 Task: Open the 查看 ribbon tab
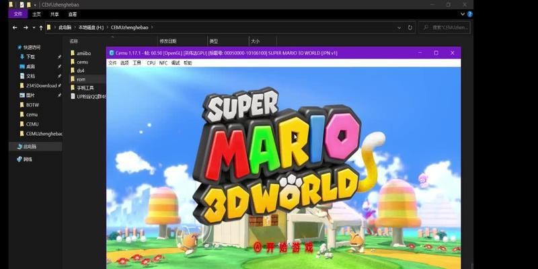73,14
